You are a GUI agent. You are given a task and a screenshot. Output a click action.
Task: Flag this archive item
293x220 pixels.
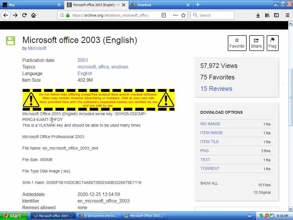coord(272,43)
